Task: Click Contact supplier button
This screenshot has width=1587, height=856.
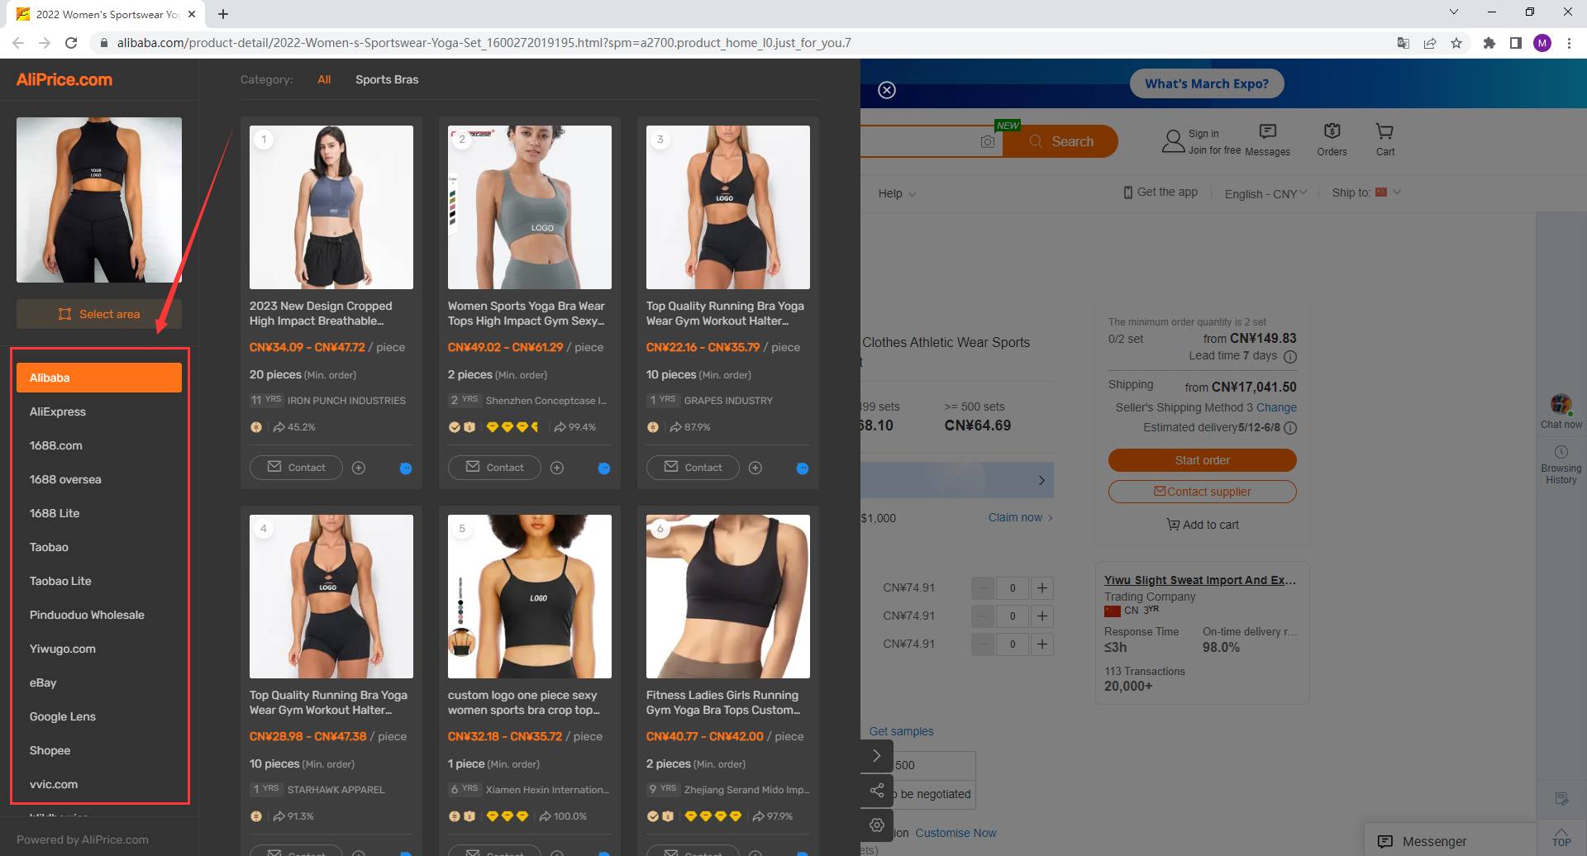Action: 1202,492
